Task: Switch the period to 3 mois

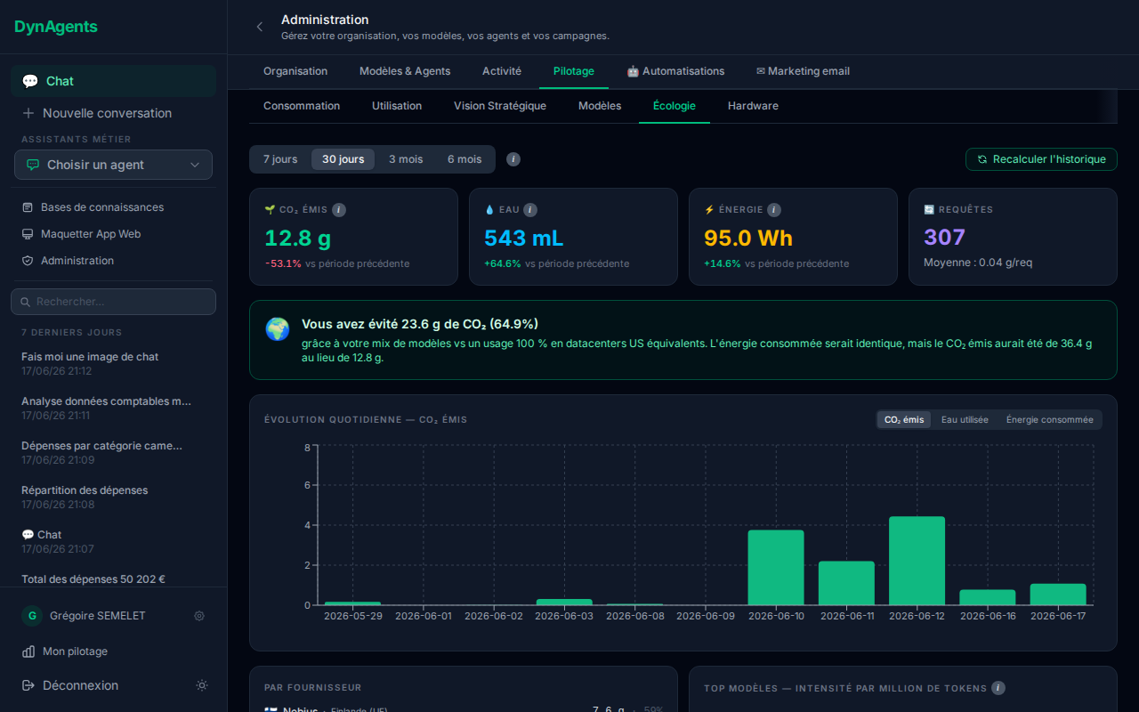Action: pos(406,159)
